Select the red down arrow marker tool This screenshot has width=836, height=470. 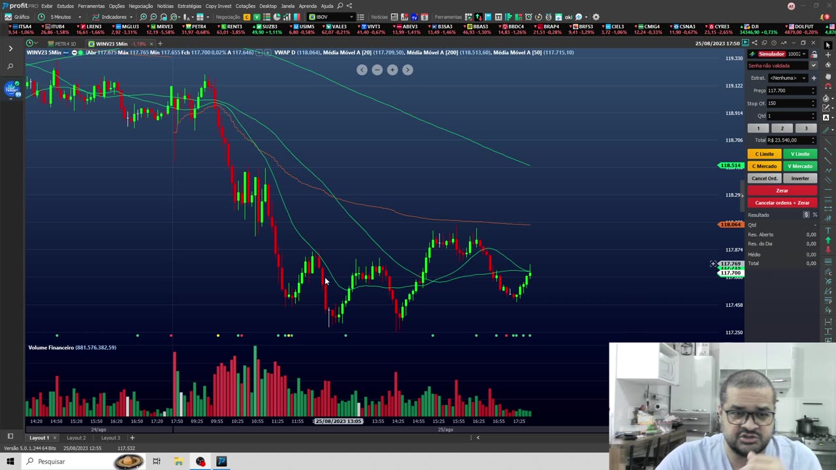(x=828, y=250)
